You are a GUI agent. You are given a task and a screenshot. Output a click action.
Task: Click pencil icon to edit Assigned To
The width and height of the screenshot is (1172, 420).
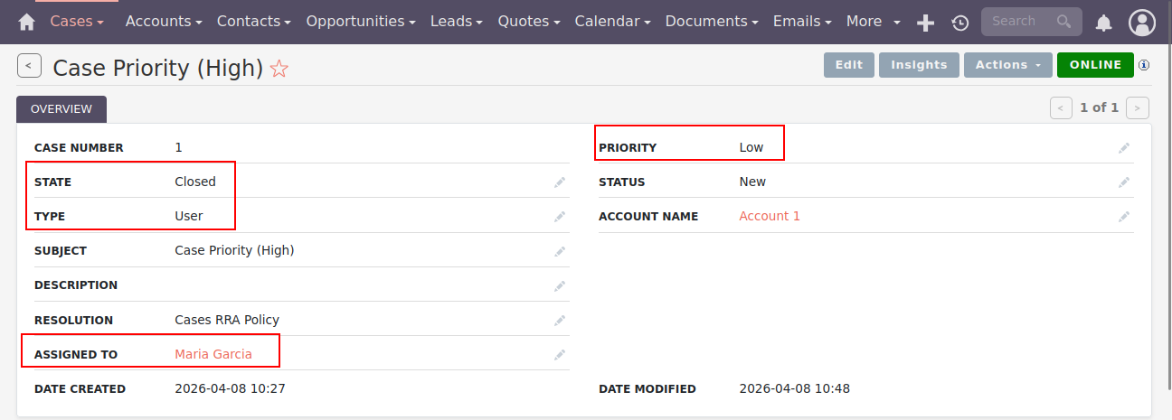click(560, 355)
